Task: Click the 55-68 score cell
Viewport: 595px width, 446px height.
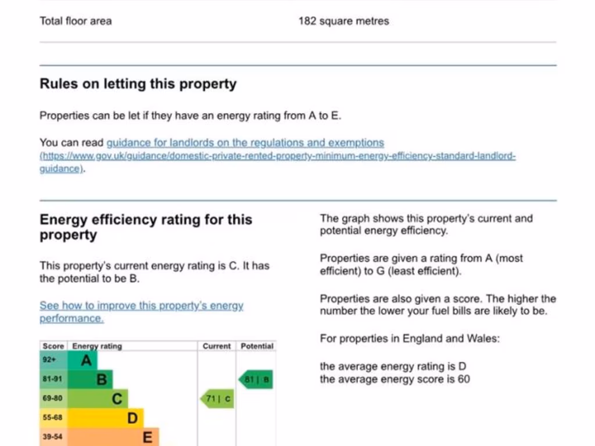Action: click(53, 418)
